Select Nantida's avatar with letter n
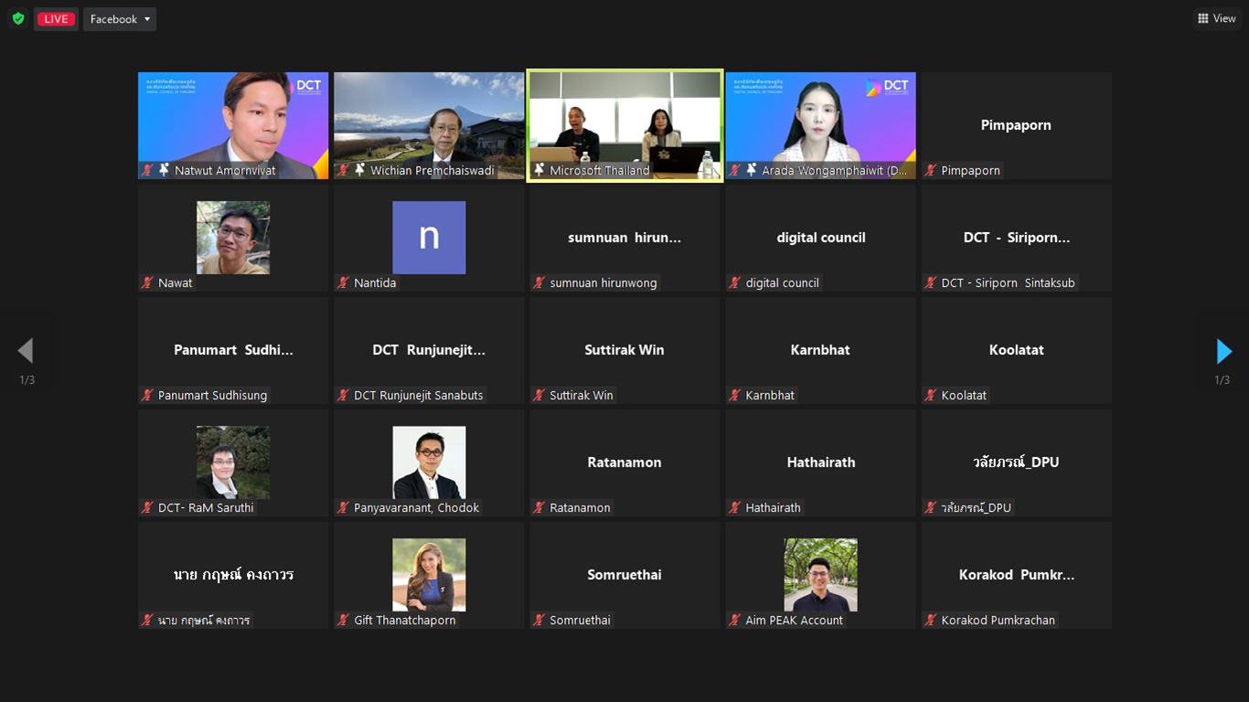 [429, 238]
